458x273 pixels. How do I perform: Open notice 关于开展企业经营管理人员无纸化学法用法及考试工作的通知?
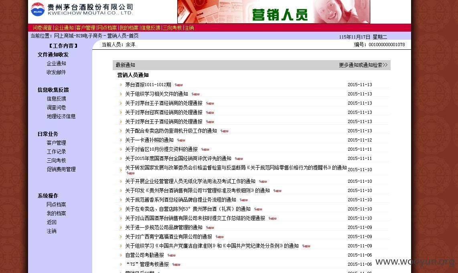pyautogui.click(x=190, y=182)
